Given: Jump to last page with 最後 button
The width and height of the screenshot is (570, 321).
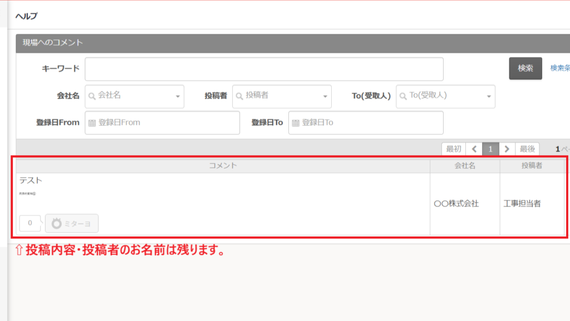Looking at the screenshot, I should (527, 149).
